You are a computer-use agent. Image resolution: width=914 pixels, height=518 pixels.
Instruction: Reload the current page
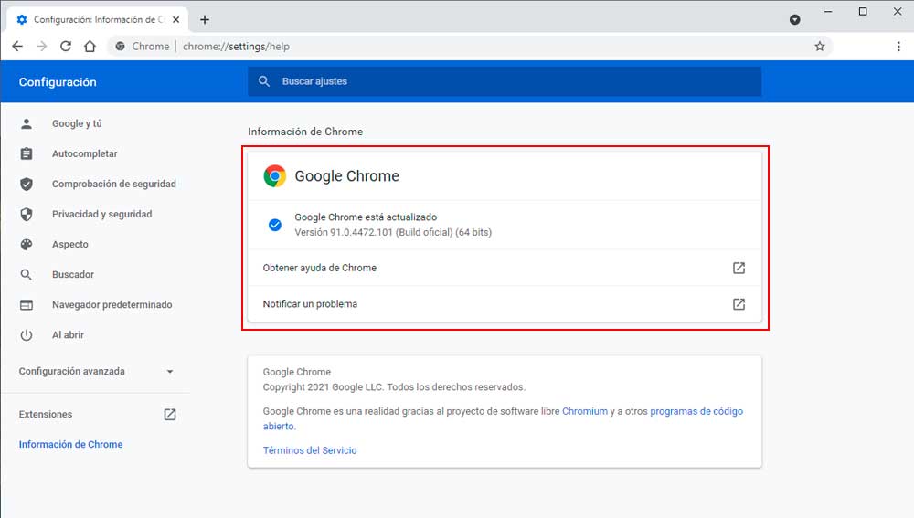(x=66, y=46)
